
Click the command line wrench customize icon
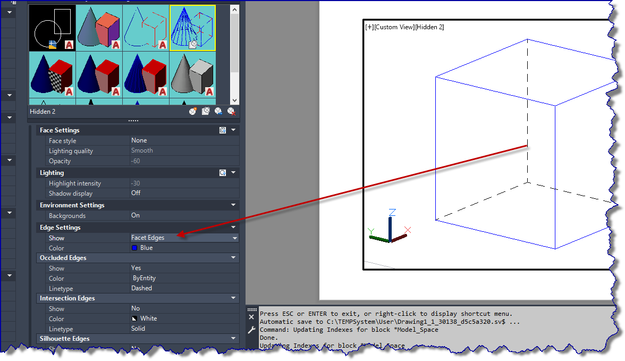coord(251,330)
